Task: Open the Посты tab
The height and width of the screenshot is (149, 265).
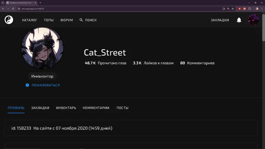Action: click(x=123, y=108)
